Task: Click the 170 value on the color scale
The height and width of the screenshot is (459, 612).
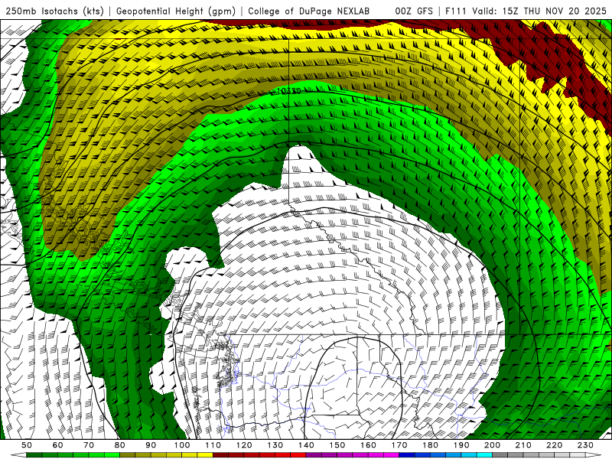Action: (399, 445)
